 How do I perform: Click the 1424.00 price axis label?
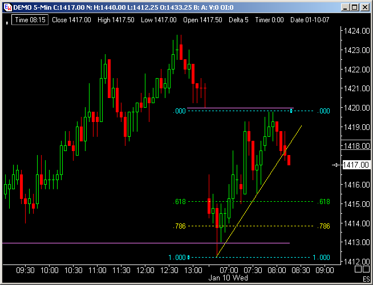coord(357,31)
